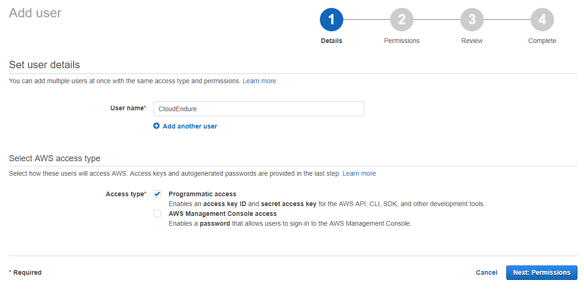Open Learn more link about adding multiple users
Screen dimensions: 584x293
pos(259,81)
